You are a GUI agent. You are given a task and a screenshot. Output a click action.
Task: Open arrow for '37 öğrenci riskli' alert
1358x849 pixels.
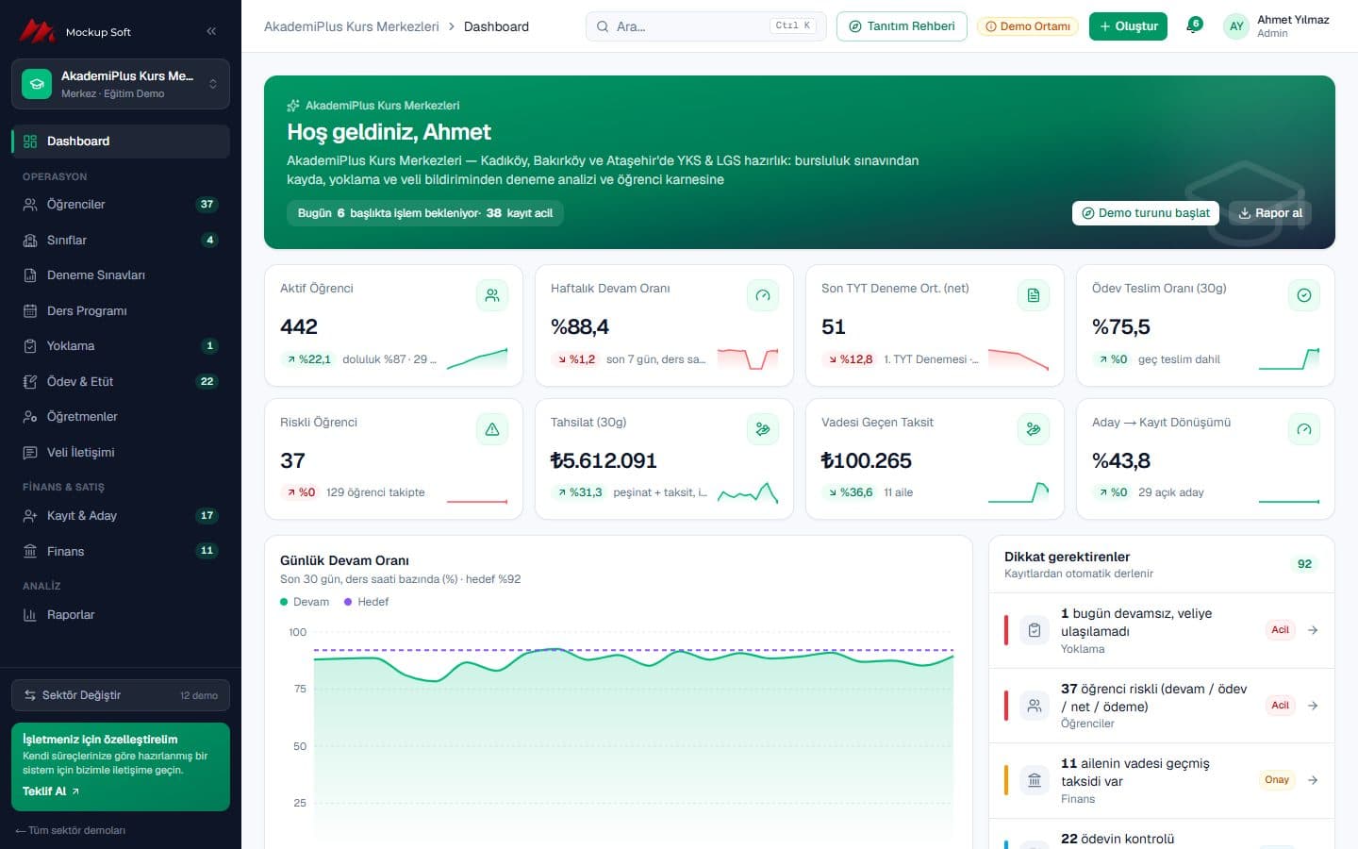1313,706
